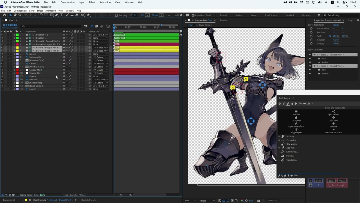This screenshot has width=360, height=203.
Task: Select the Puppet Pin tool
Action: (x=88, y=15)
